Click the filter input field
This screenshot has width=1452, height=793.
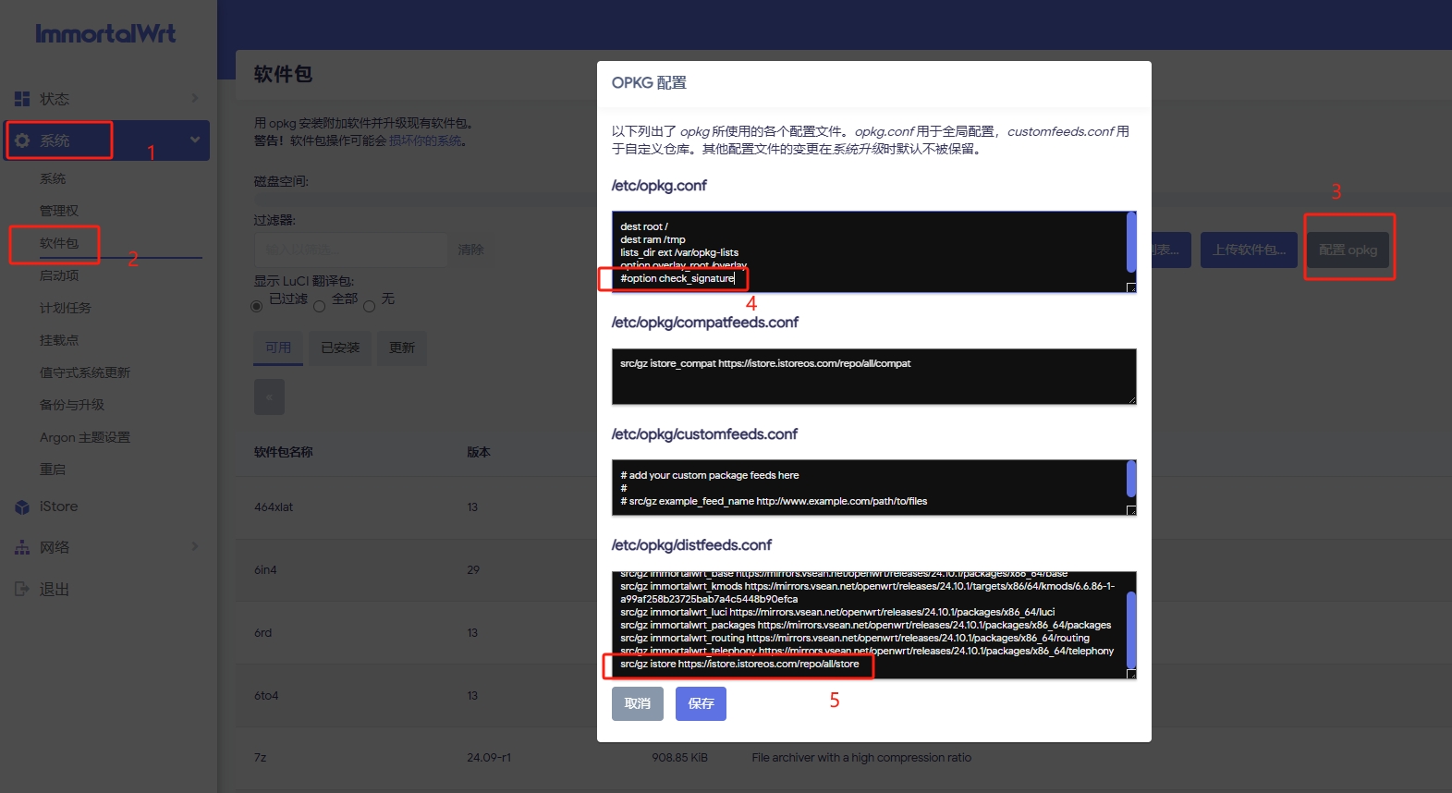(350, 250)
